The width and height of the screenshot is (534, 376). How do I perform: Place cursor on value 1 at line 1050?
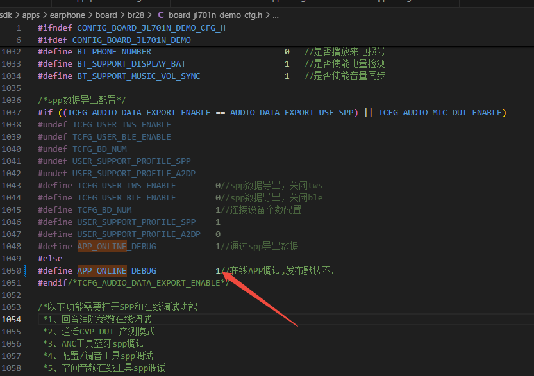pyautogui.click(x=217, y=271)
